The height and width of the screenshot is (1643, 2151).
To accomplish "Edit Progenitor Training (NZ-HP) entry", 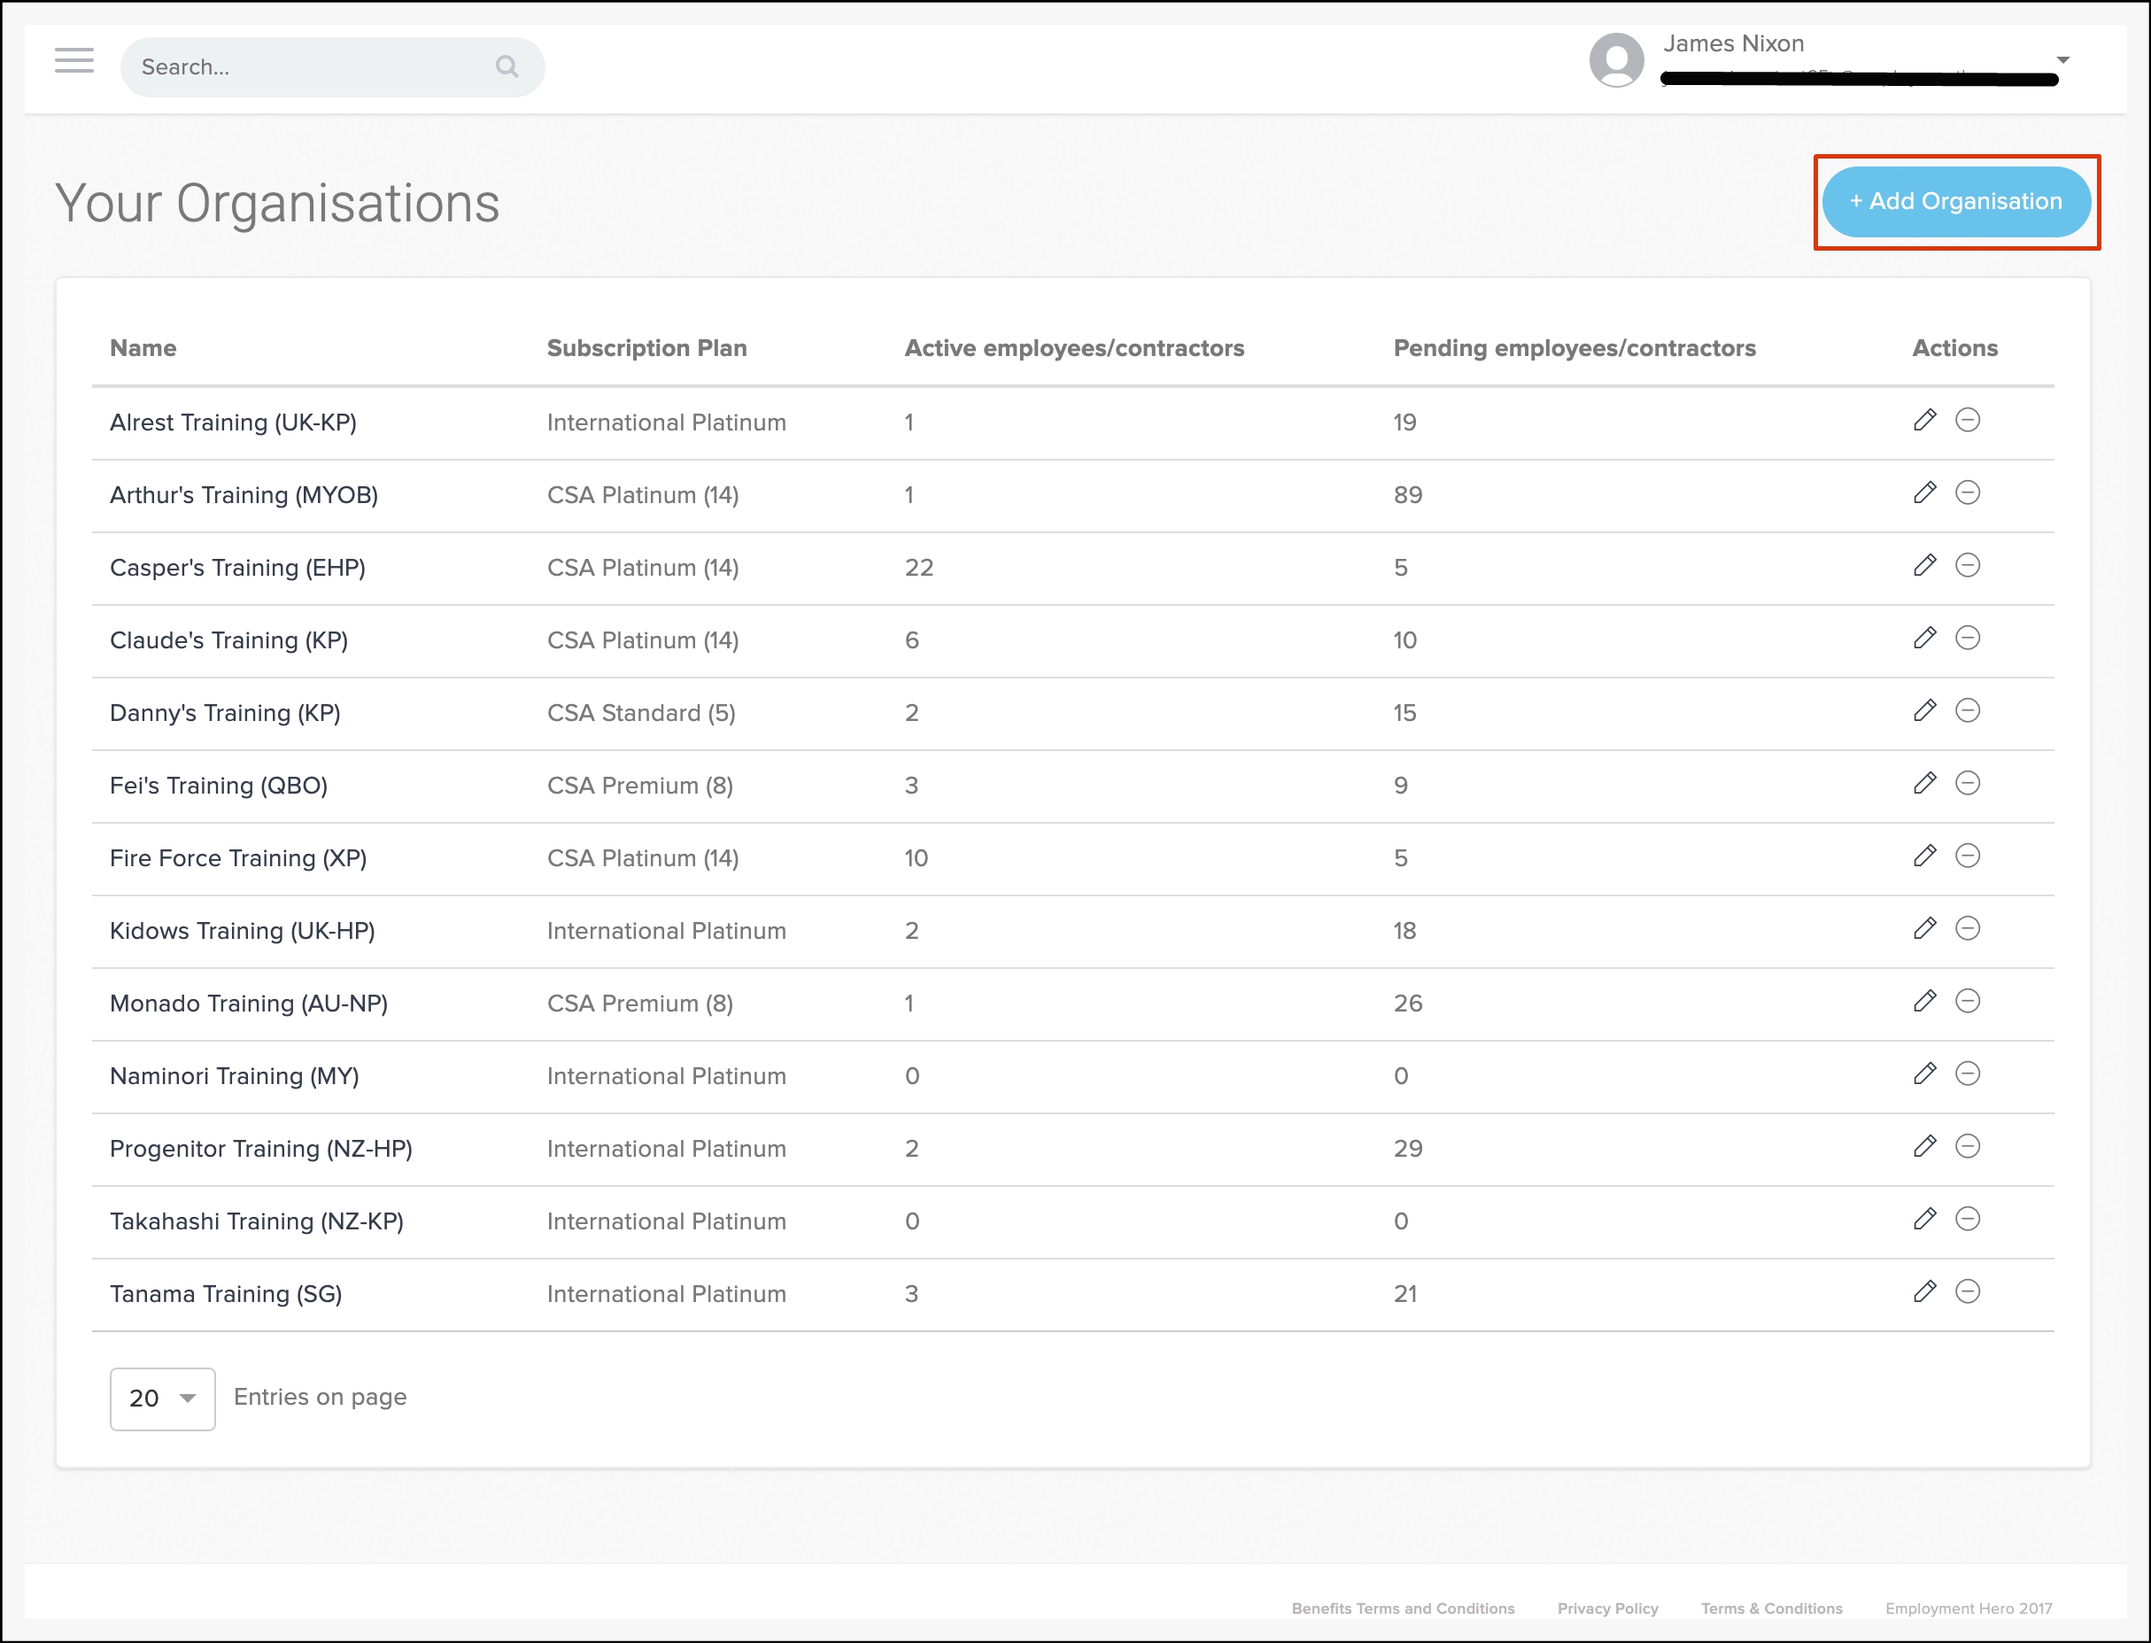I will click(1924, 1146).
